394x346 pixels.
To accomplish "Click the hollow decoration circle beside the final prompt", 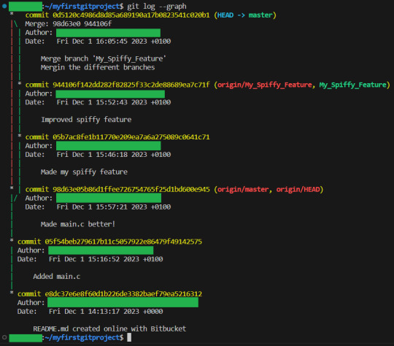I will [x=4, y=337].
